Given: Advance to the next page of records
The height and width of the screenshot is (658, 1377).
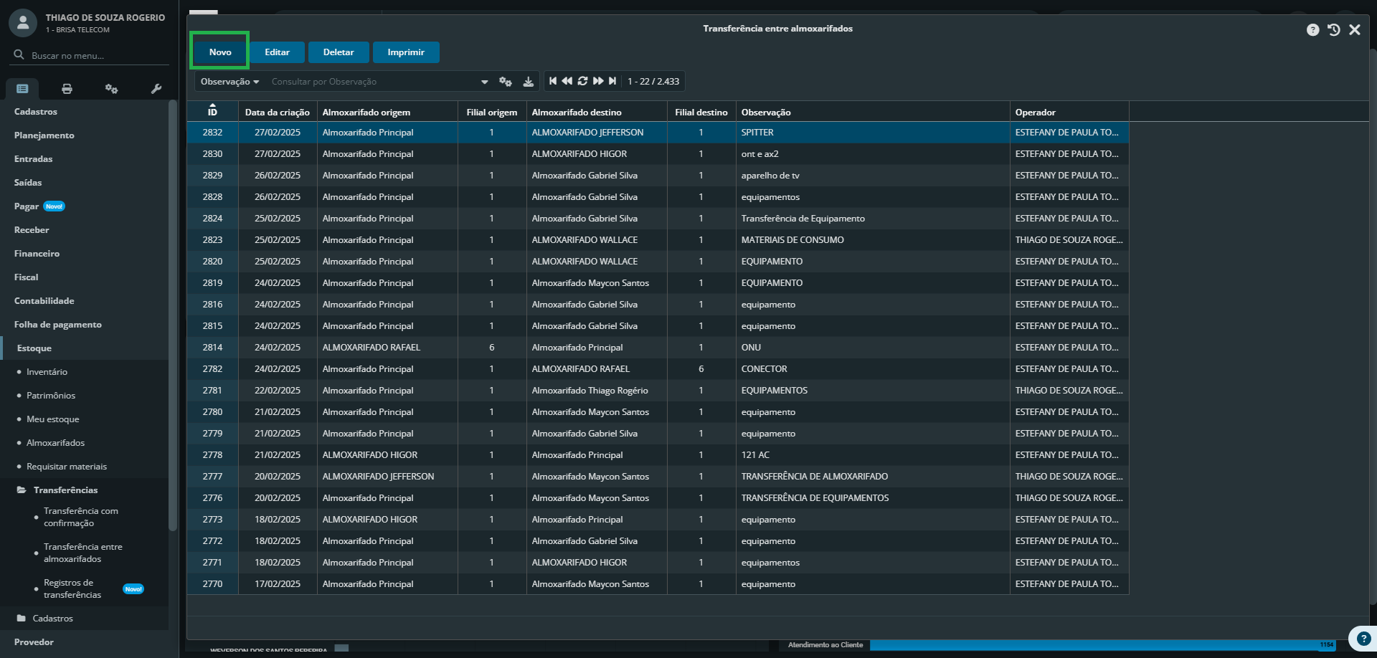Looking at the screenshot, I should coord(598,81).
